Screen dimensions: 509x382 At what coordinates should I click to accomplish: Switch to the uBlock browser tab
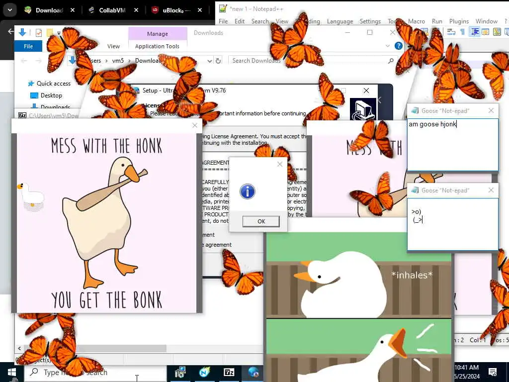point(176,10)
